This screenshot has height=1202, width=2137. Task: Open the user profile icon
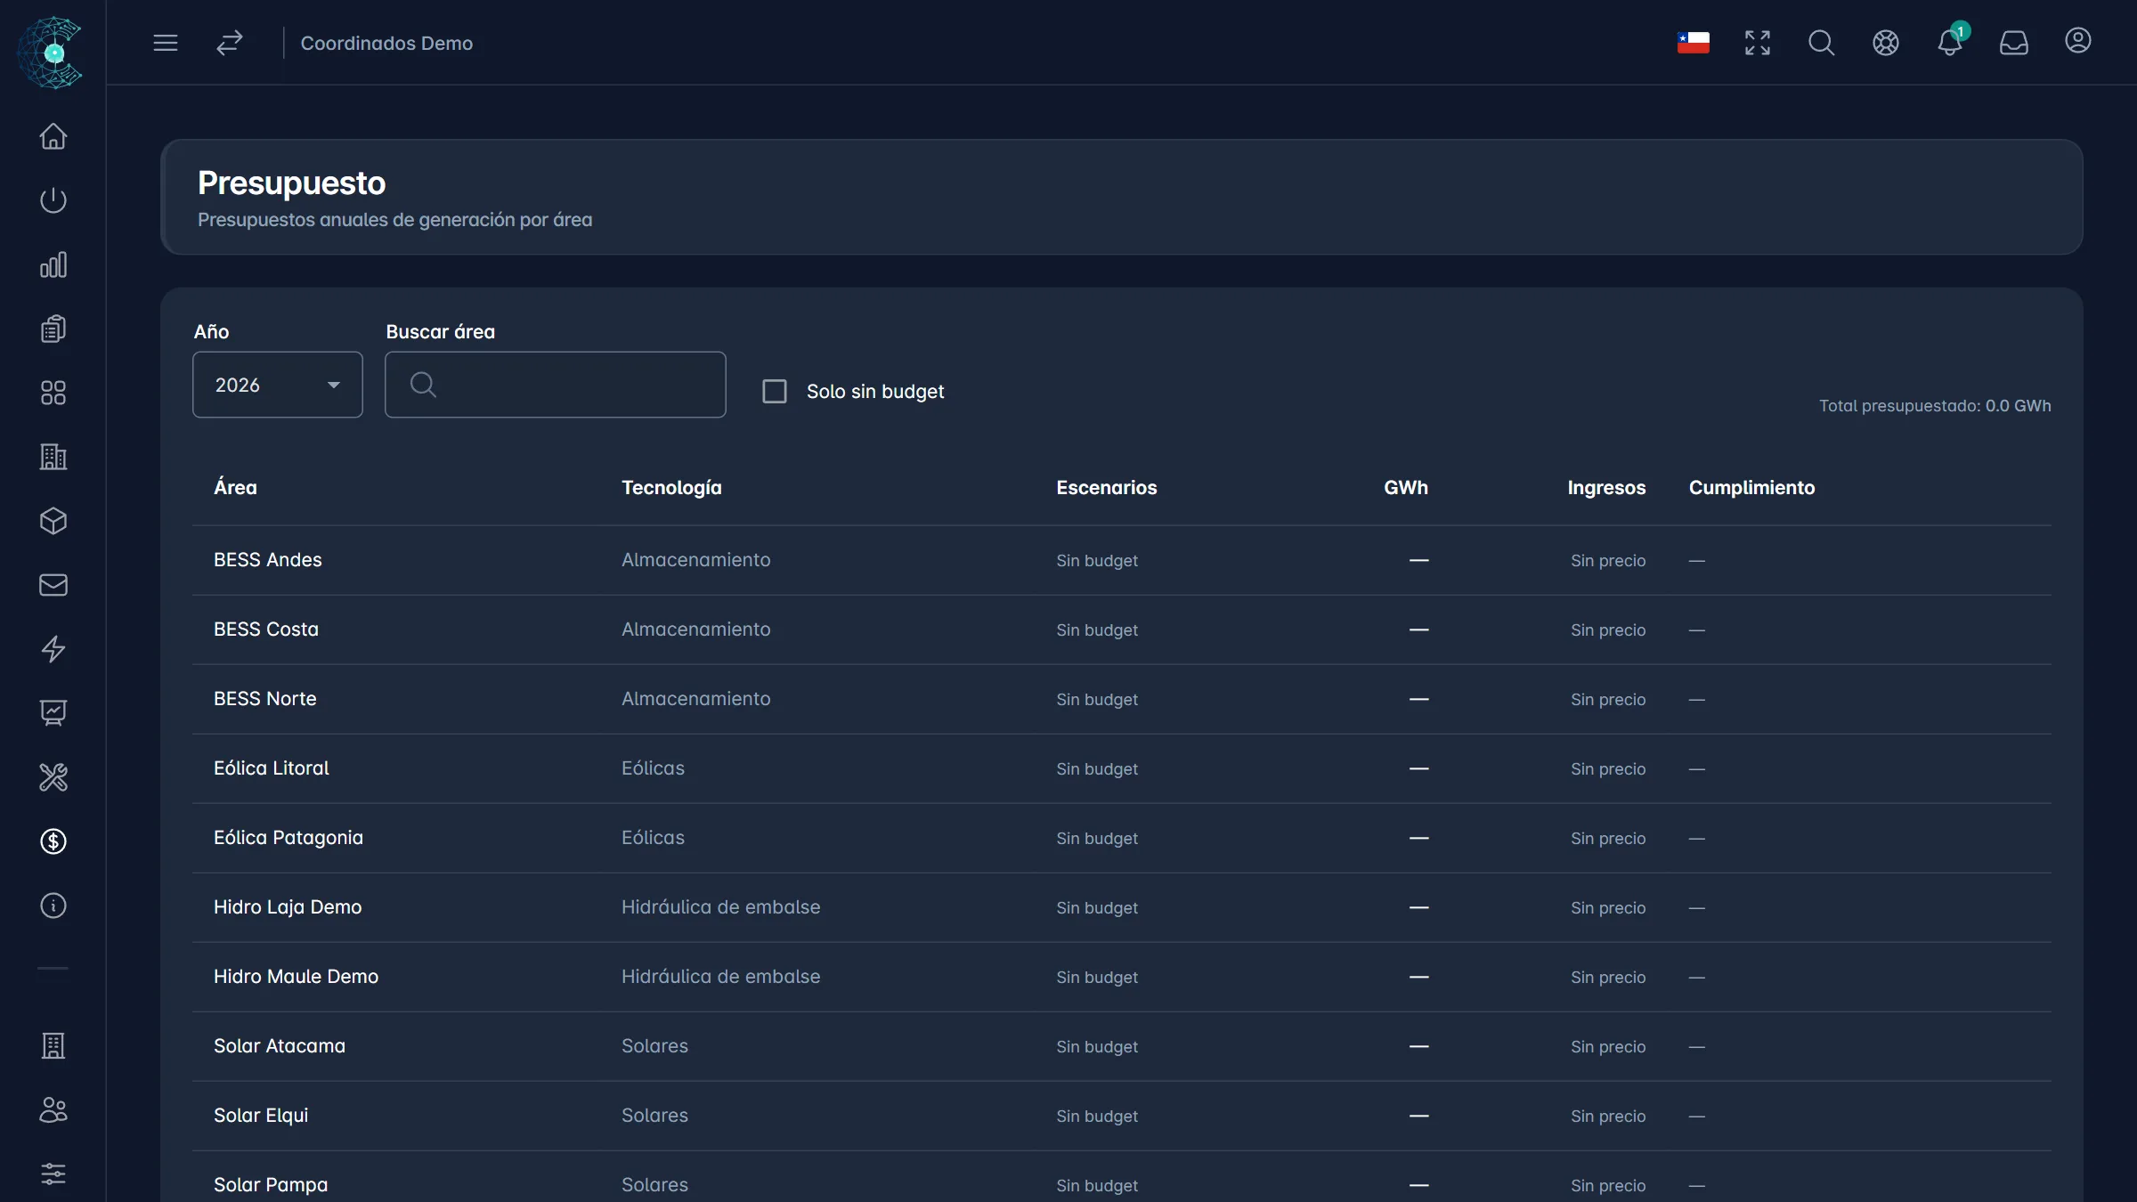click(x=2078, y=41)
